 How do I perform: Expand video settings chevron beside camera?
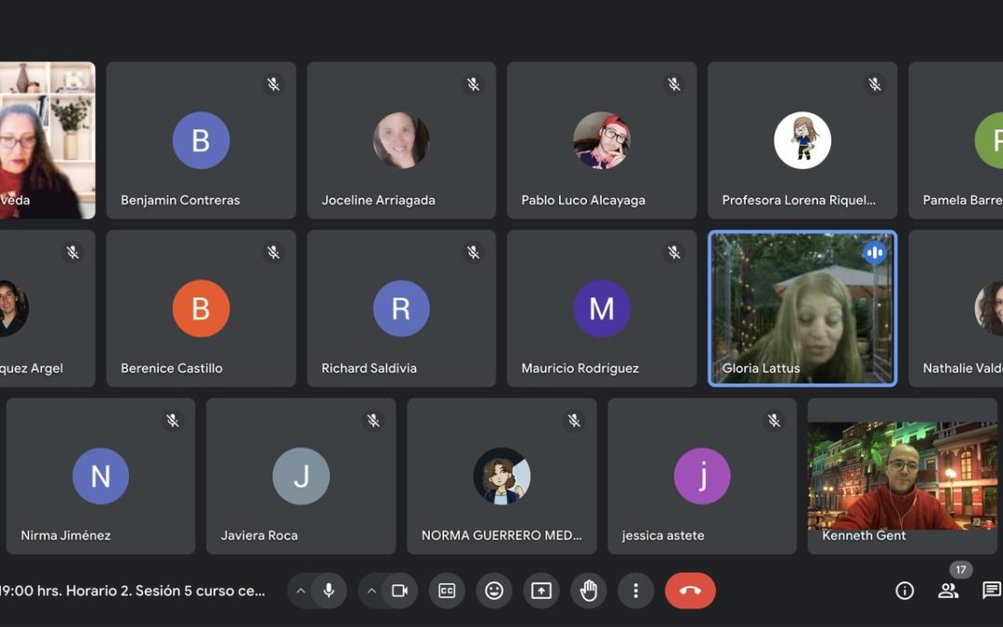pos(371,591)
